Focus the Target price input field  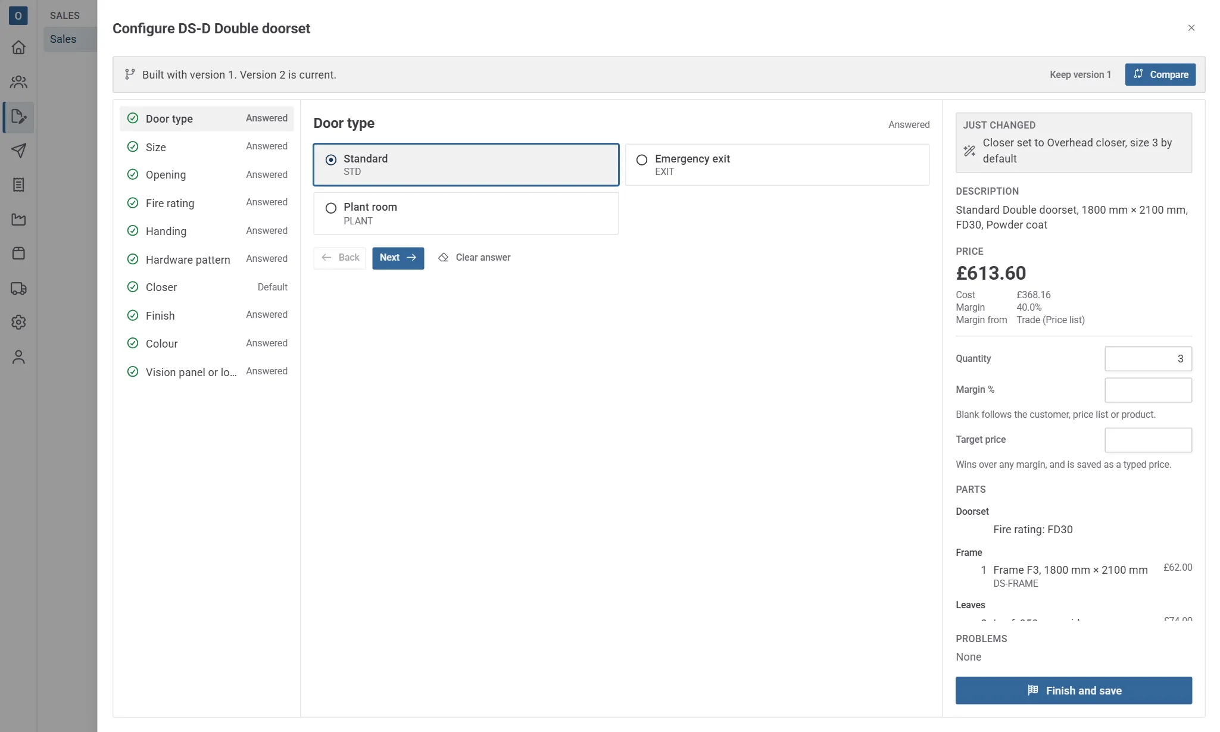coord(1148,440)
